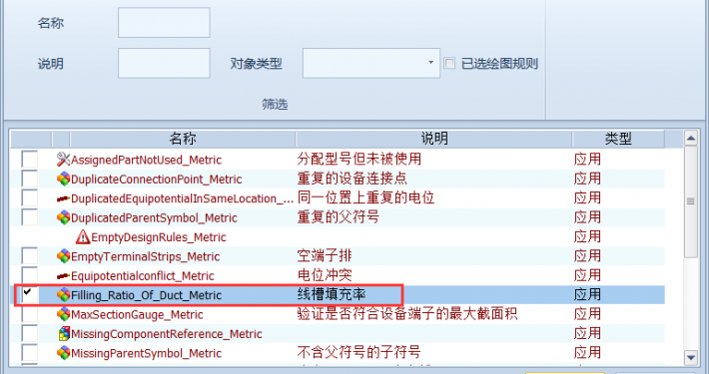Select the AssignedPartNotUsed_Metric row name
Screen dimensions: 709x374
tap(146, 160)
